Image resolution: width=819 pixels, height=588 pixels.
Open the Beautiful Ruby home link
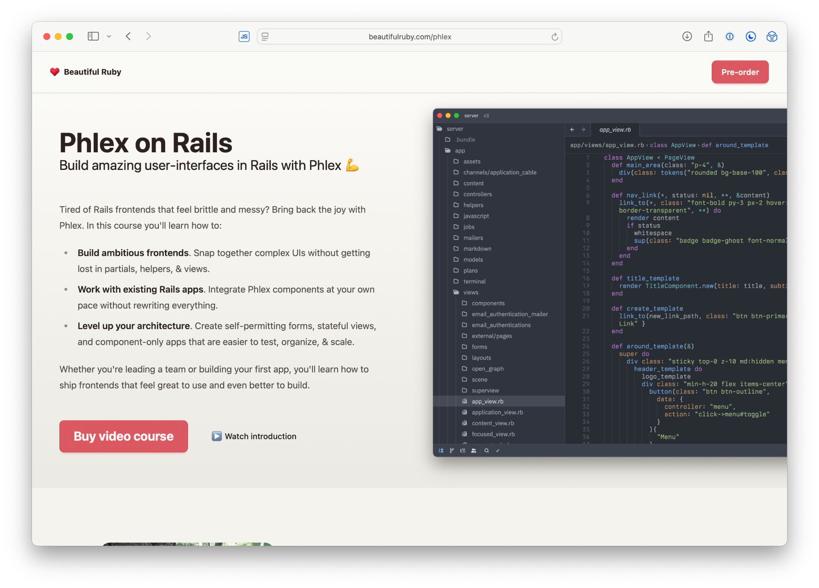click(x=86, y=72)
